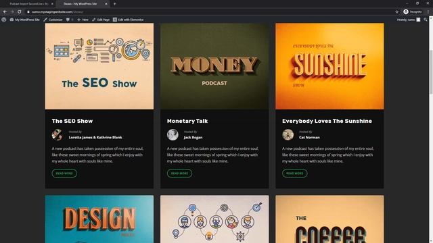Click host name Cat Norman
433x243 pixels.
tap(309, 137)
